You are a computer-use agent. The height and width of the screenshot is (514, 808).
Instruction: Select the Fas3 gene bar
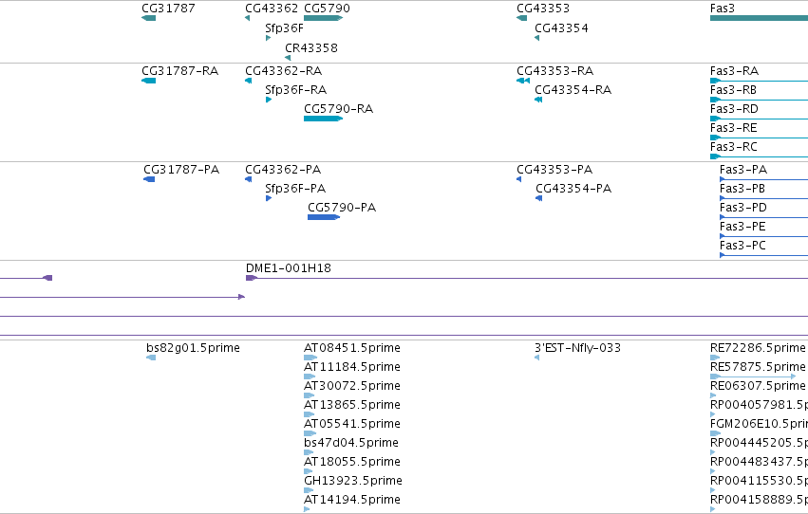[x=759, y=18]
